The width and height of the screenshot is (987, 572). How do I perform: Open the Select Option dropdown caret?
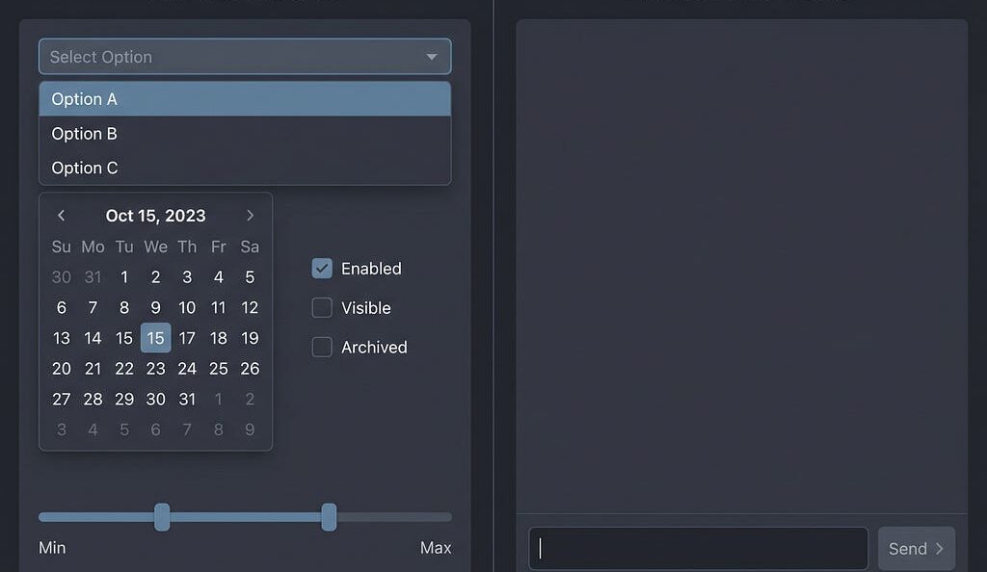(x=432, y=56)
